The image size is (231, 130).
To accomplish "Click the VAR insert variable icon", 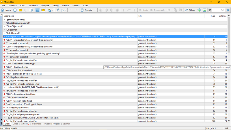I will [57, 10].
